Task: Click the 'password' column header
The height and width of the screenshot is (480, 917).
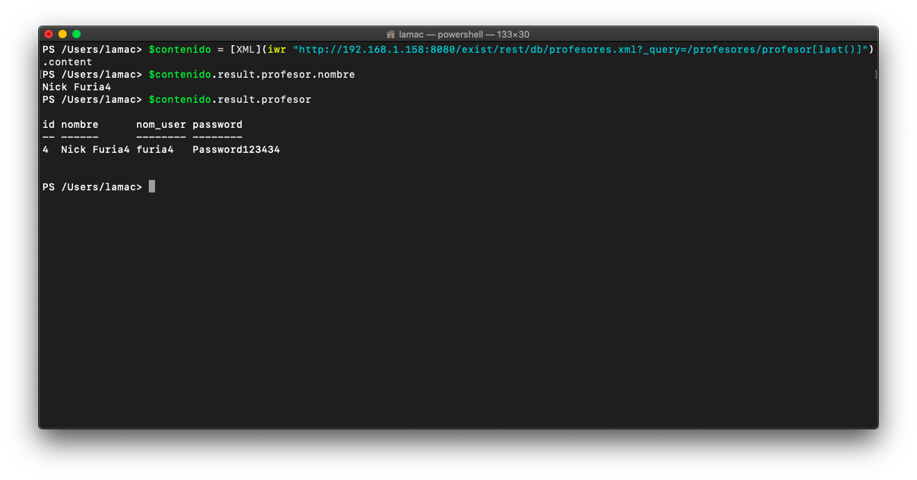Action: pyautogui.click(x=218, y=124)
